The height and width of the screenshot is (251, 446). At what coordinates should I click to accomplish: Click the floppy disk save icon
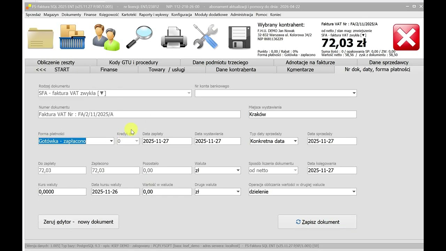click(x=239, y=37)
